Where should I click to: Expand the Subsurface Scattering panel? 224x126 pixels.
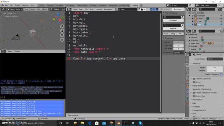[x=191, y=89]
